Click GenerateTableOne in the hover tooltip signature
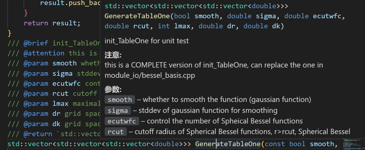 click(x=137, y=16)
